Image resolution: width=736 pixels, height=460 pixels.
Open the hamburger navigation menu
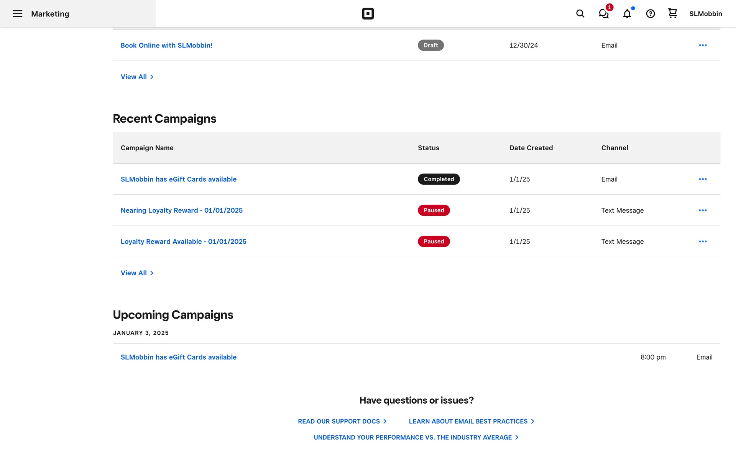coord(17,14)
